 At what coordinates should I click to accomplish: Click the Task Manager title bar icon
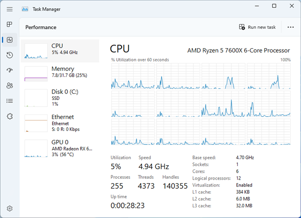tap(25, 9)
